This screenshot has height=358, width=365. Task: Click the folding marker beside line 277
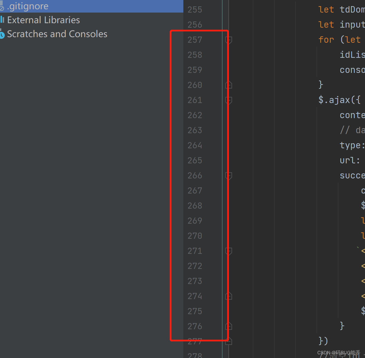coord(228,341)
